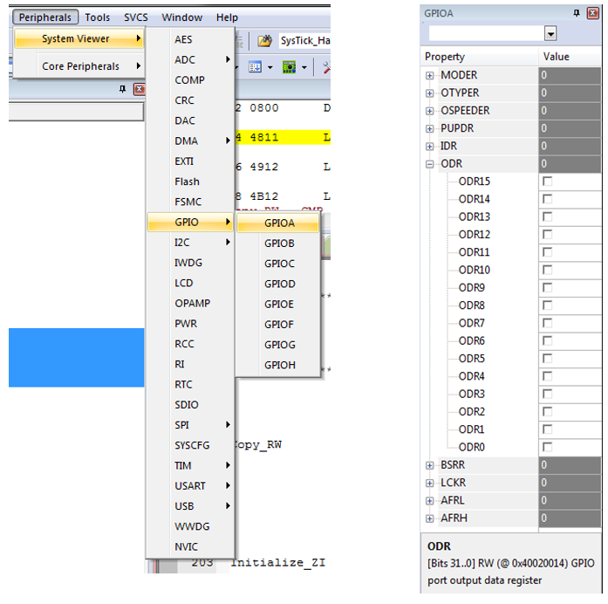Close the left docked panel
The height and width of the screenshot is (604, 608).
139,89
